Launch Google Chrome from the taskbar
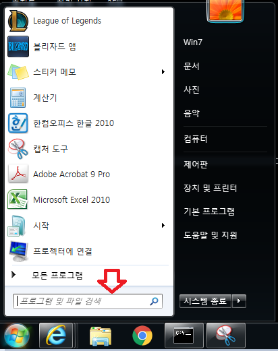The image size is (278, 351). (x=142, y=336)
